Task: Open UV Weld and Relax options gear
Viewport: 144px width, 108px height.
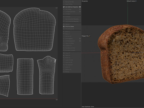Action: coord(80,12)
